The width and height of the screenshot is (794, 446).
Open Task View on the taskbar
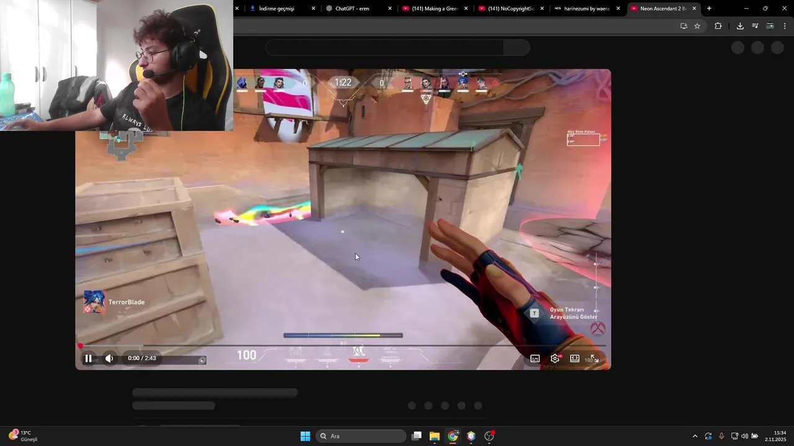417,436
